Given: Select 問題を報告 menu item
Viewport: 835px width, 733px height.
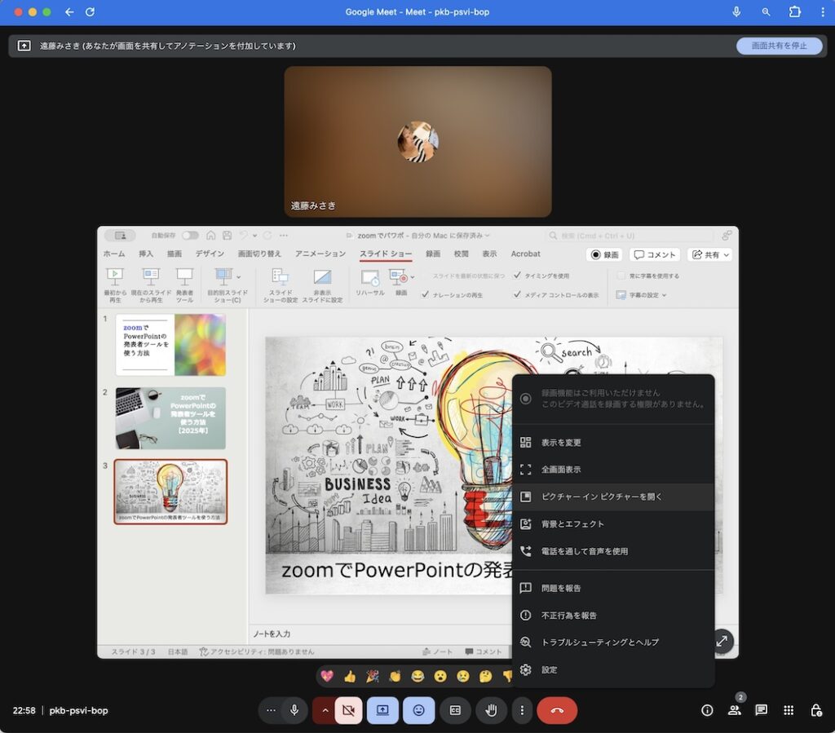Looking at the screenshot, I should point(613,588).
